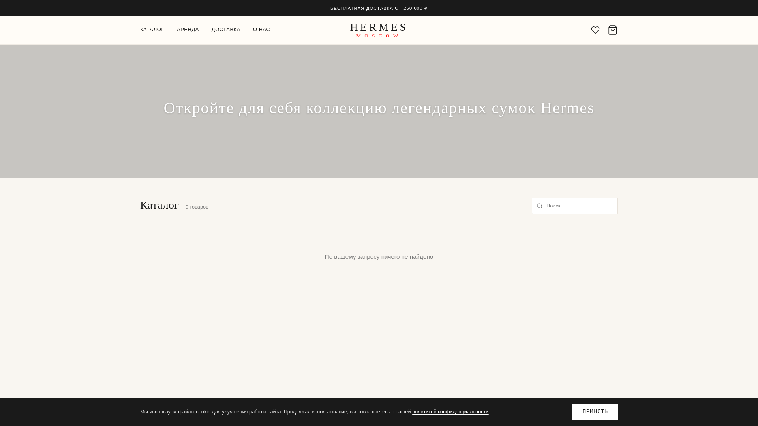Click the "По вашему запросу ничего не найдено" message
Image resolution: width=758 pixels, height=426 pixels.
pyautogui.click(x=379, y=257)
